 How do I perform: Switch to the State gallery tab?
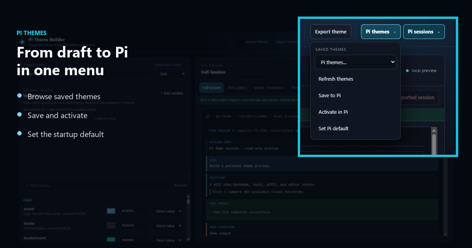click(236, 88)
